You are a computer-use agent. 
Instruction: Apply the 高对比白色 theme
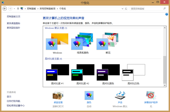click(133, 74)
